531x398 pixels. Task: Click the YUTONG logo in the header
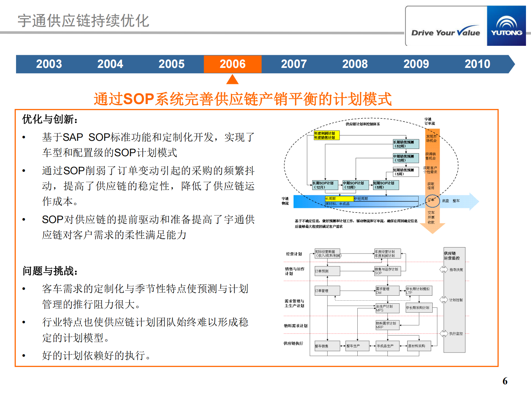tap(506, 26)
